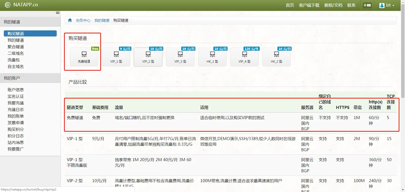Choose the HK_2 型 tunnel tile

point(276,57)
